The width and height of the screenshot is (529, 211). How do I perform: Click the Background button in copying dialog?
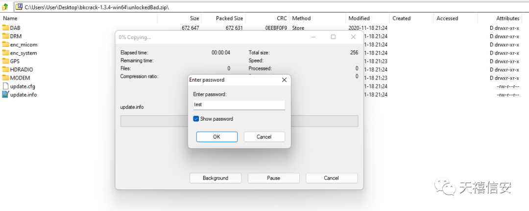(x=216, y=178)
